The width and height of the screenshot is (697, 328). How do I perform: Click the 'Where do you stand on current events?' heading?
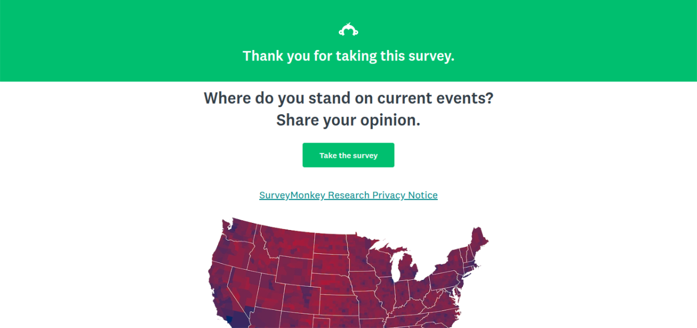point(348,98)
